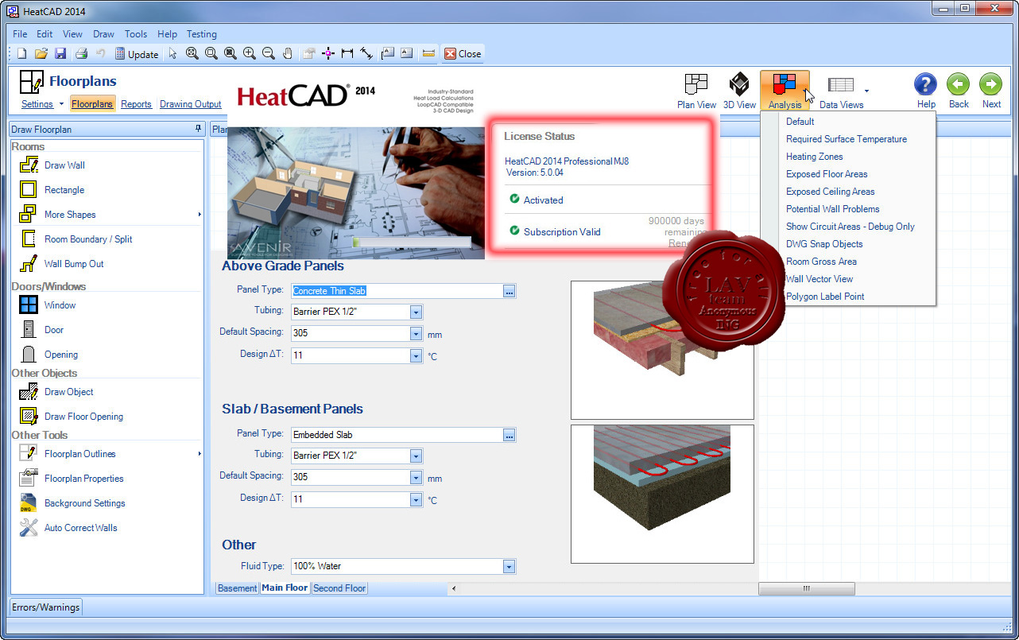The height and width of the screenshot is (640, 1019).
Task: Click the Analysis view button
Action: (x=785, y=91)
